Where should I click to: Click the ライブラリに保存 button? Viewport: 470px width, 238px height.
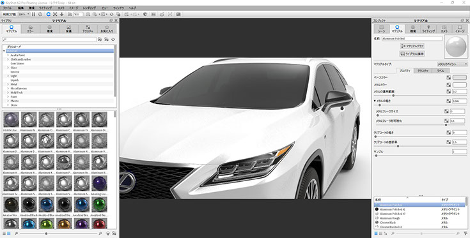412,54
